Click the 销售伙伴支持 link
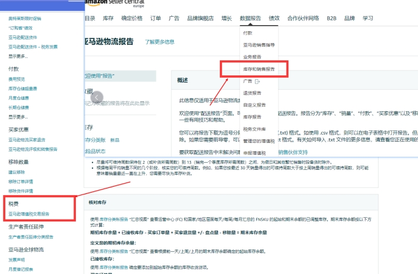This screenshot has width=418, height=274. tap(293, 153)
